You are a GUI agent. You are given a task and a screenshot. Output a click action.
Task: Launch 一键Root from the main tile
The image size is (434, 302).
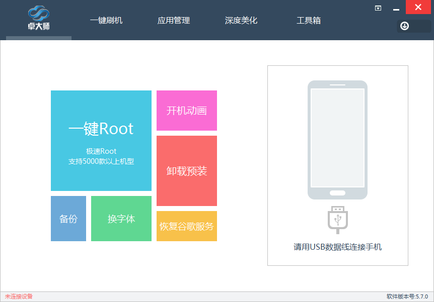(x=101, y=129)
